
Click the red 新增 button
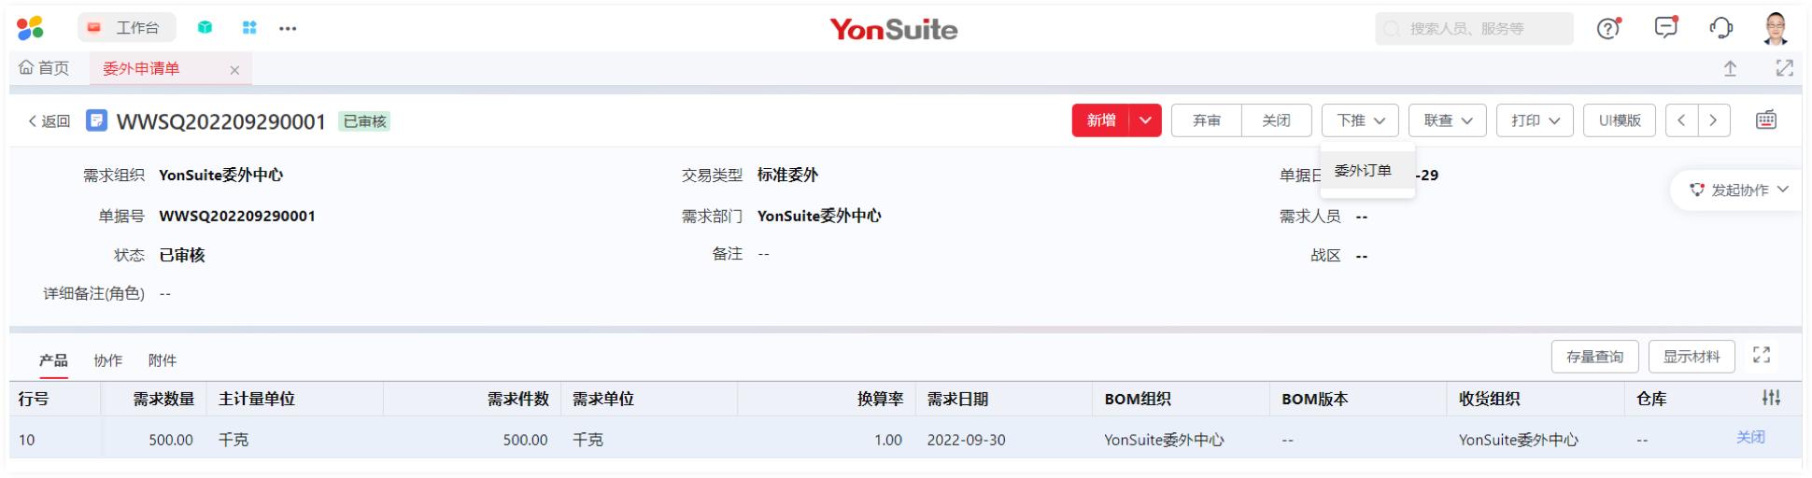1101,120
